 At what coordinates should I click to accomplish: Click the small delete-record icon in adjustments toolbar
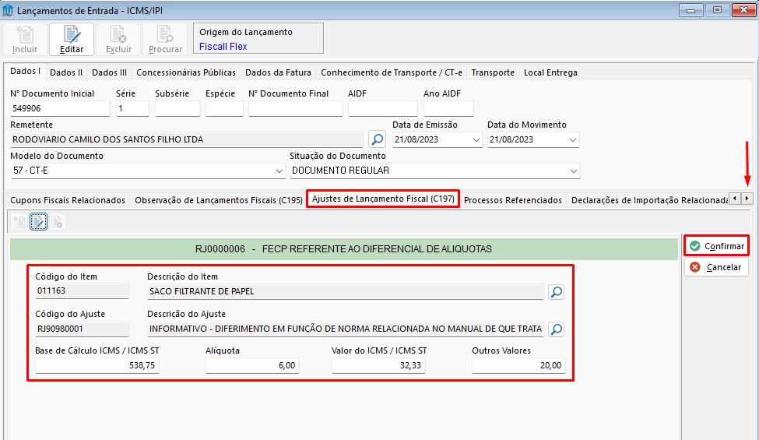click(57, 222)
